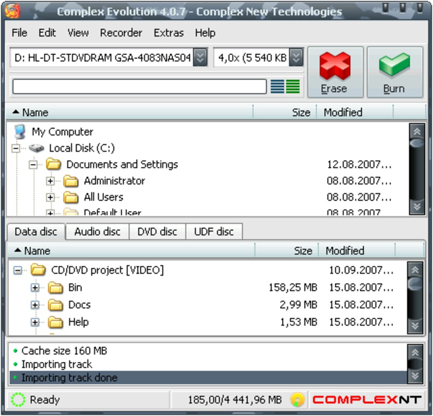The image size is (433, 416).
Task: Click log panel scroll-up arrow
Action: point(415,352)
